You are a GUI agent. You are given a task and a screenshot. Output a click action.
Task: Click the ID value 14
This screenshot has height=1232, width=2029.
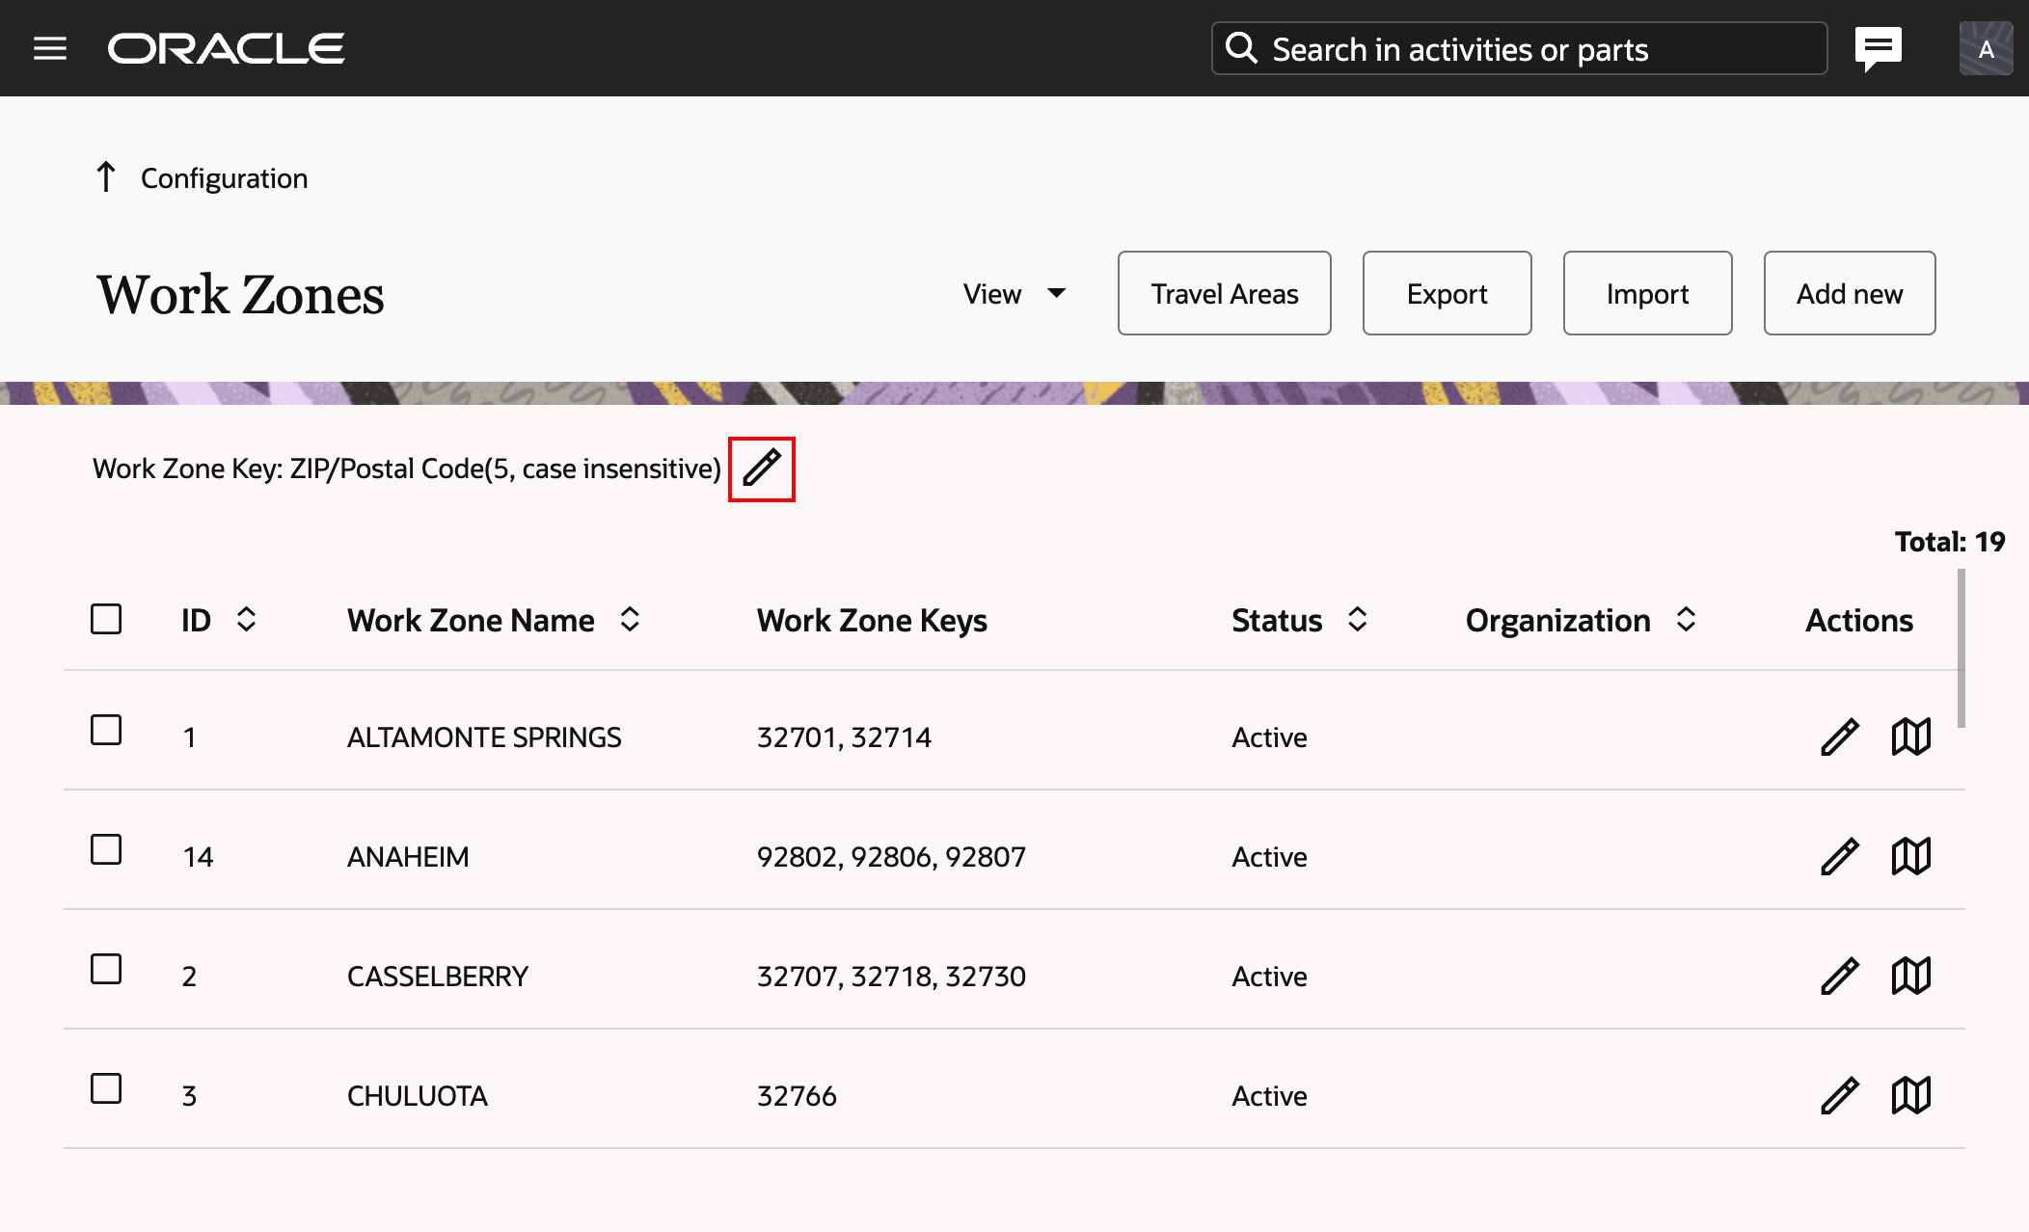coord(198,857)
